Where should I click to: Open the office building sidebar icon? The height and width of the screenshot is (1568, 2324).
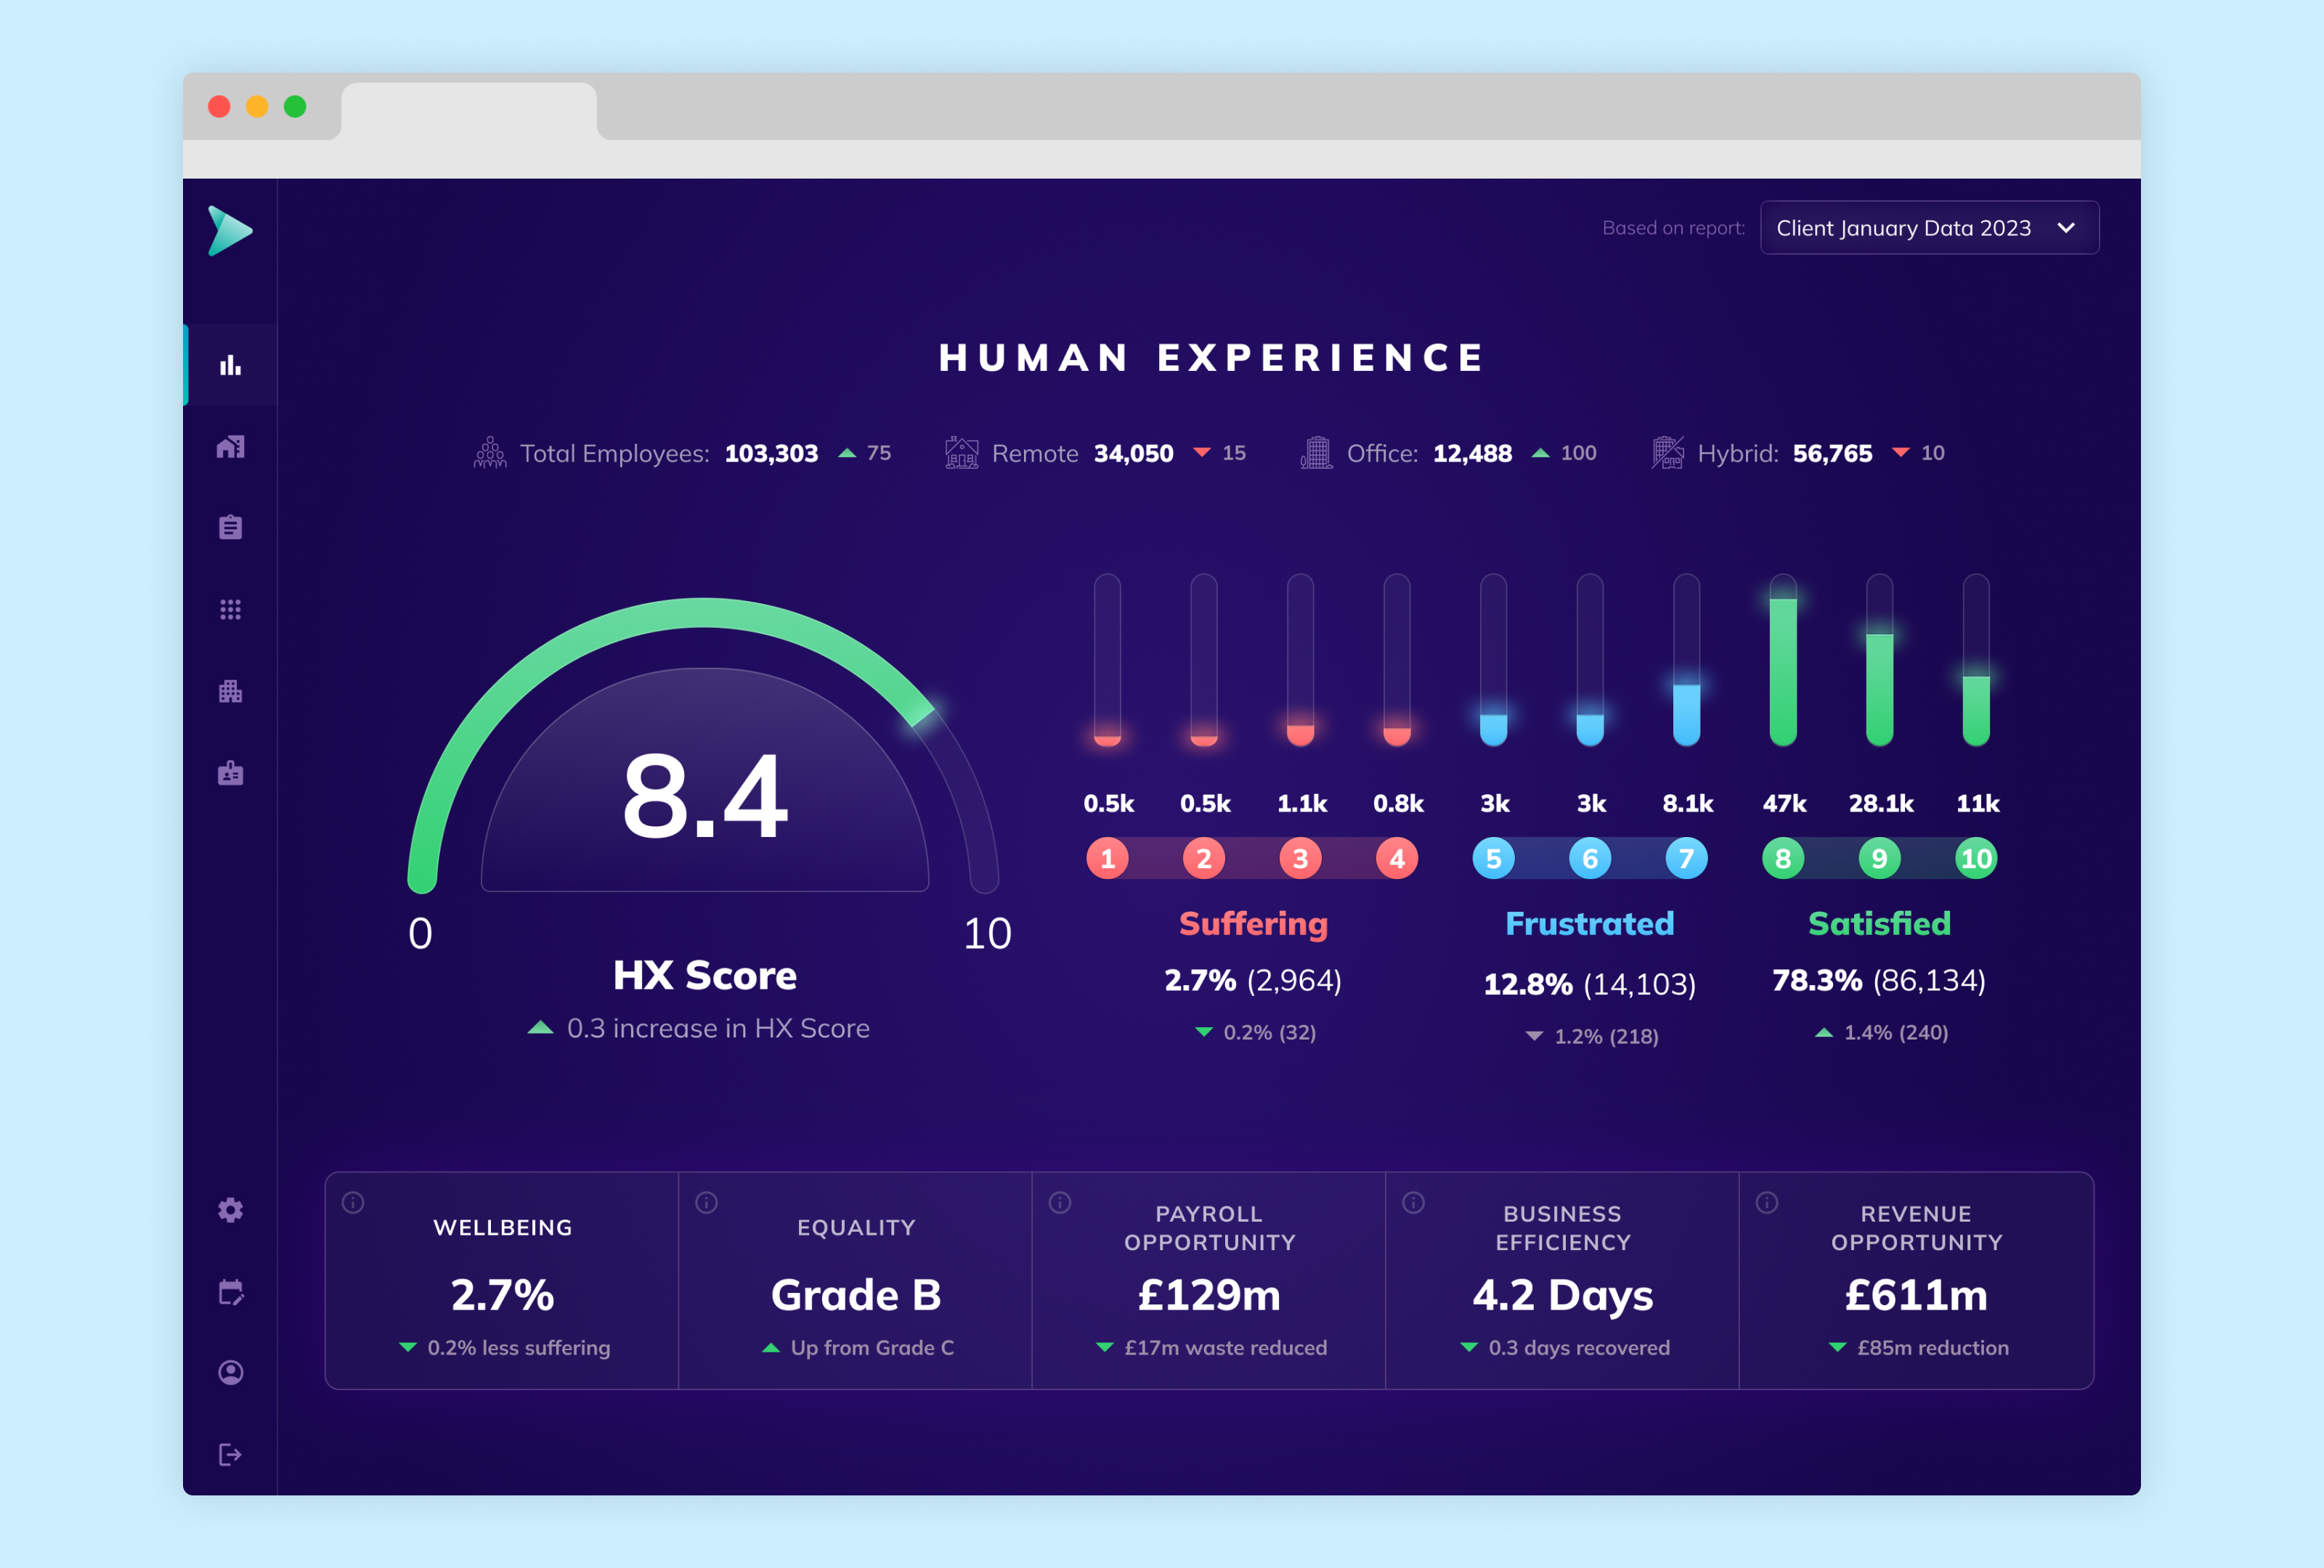click(231, 692)
